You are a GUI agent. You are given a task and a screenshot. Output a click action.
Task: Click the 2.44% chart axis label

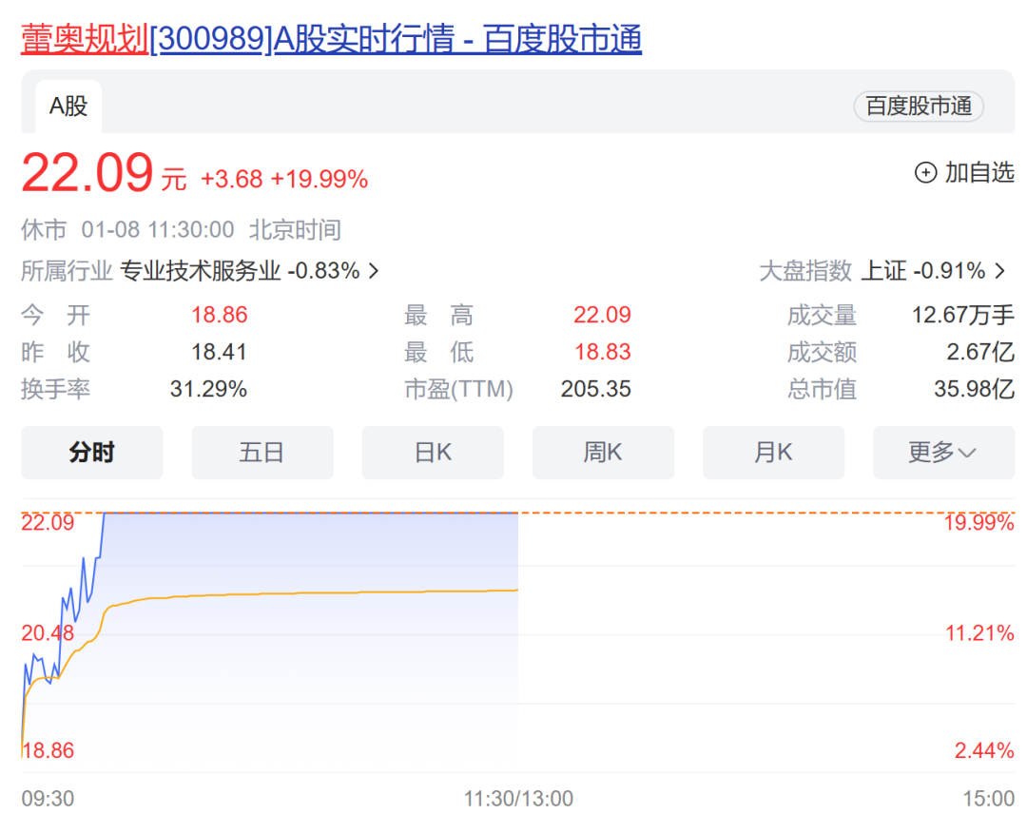[984, 750]
